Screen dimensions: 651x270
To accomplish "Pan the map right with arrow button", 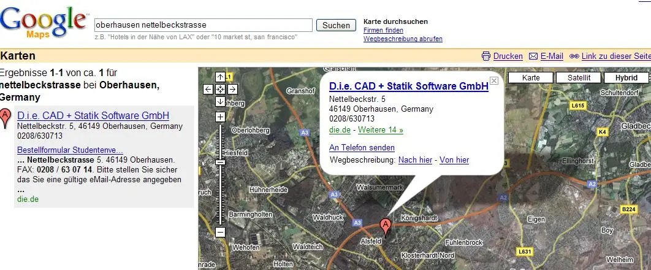I will tap(232, 90).
